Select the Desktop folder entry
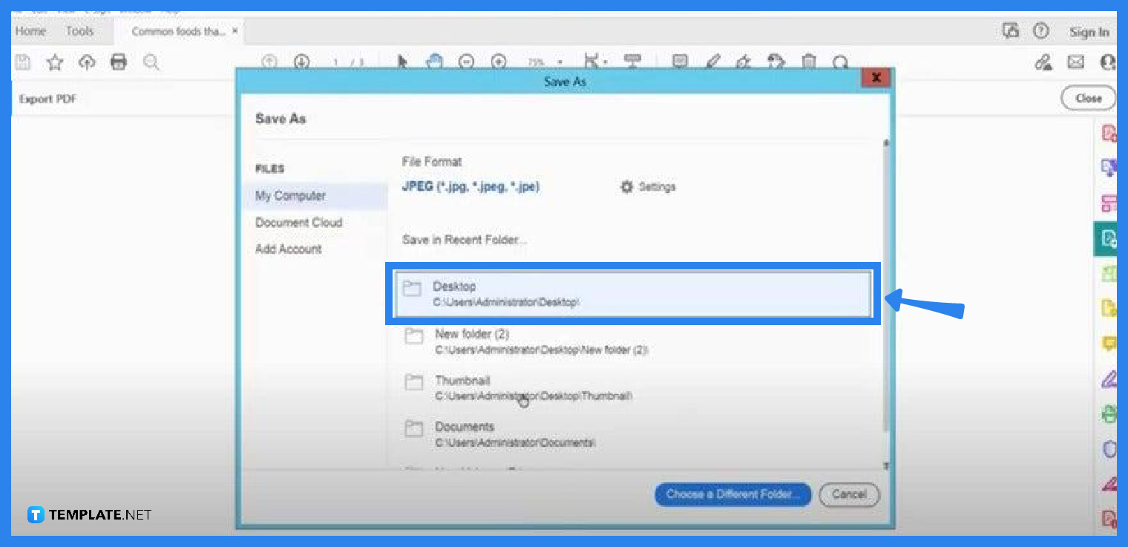Screen dimensions: 1128x547 click(631, 293)
